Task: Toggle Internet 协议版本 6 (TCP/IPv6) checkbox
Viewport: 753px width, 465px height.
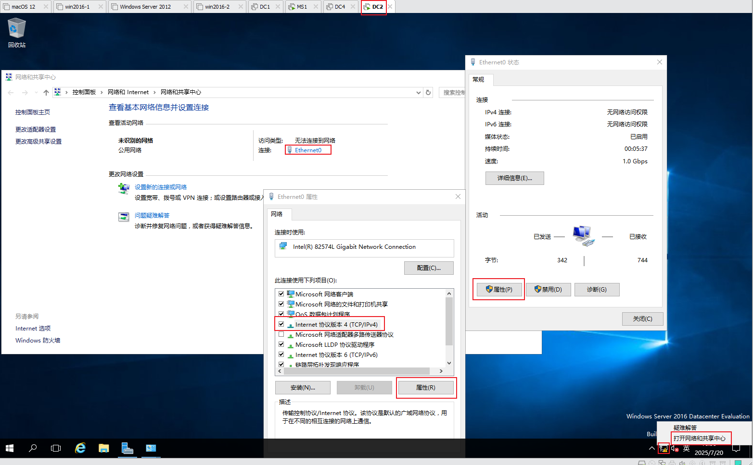Action: (x=281, y=355)
